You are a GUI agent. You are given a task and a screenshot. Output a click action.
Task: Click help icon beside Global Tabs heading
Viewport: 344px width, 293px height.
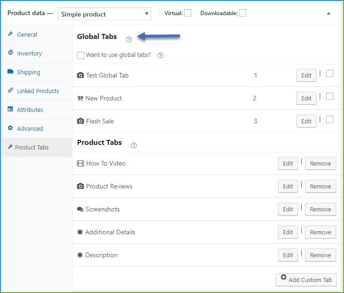[x=129, y=39]
